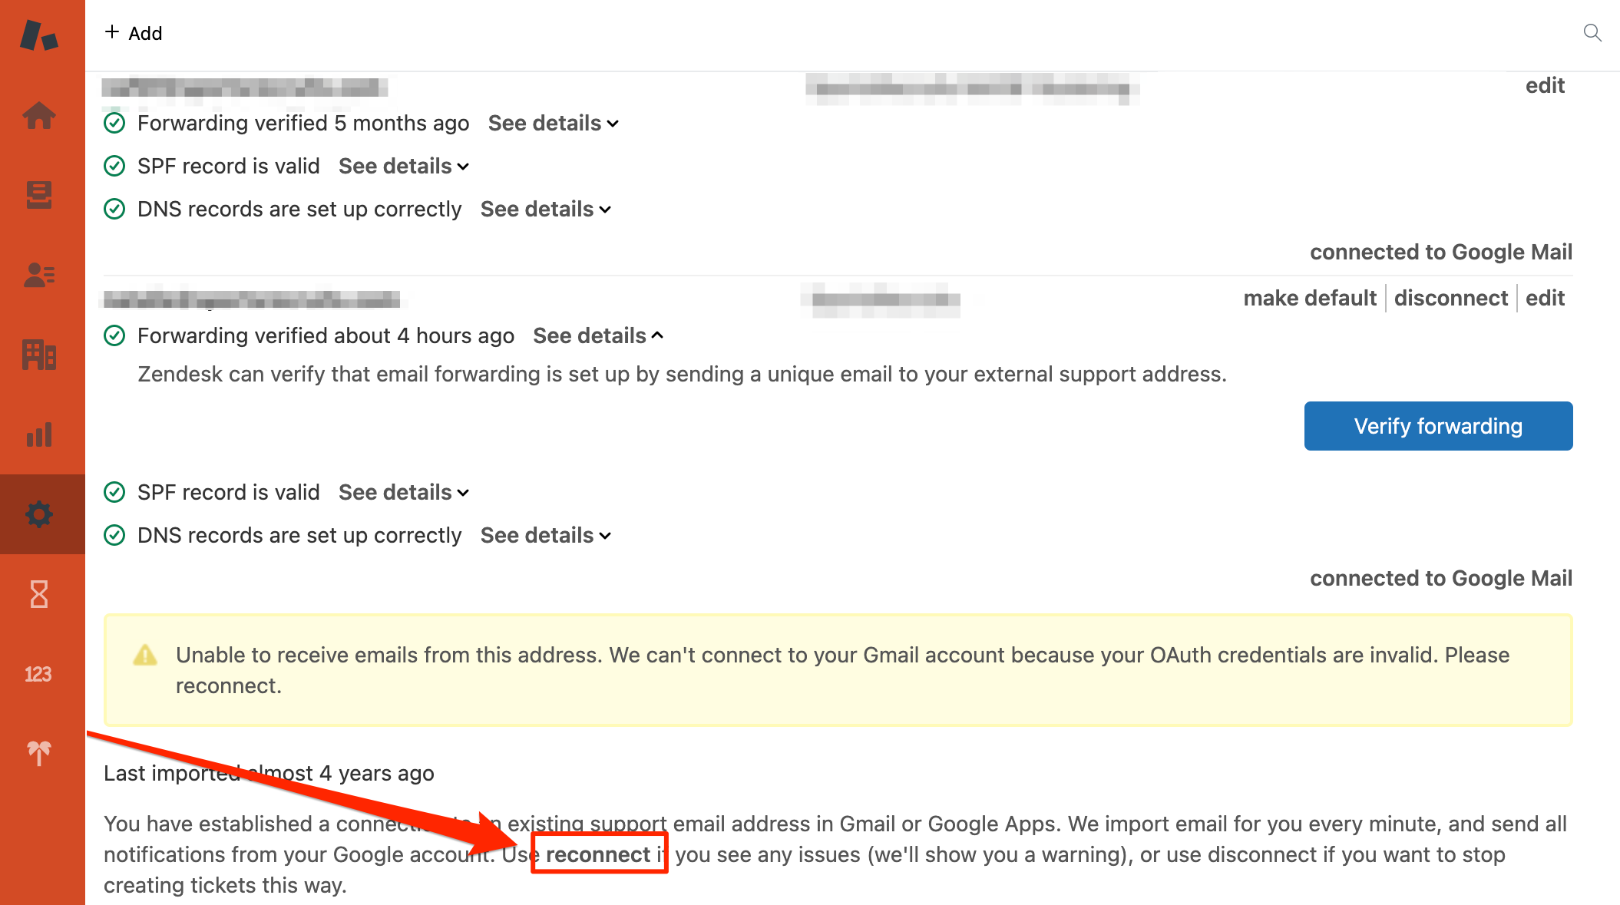Click the 123 icon in sidebar

(x=38, y=674)
